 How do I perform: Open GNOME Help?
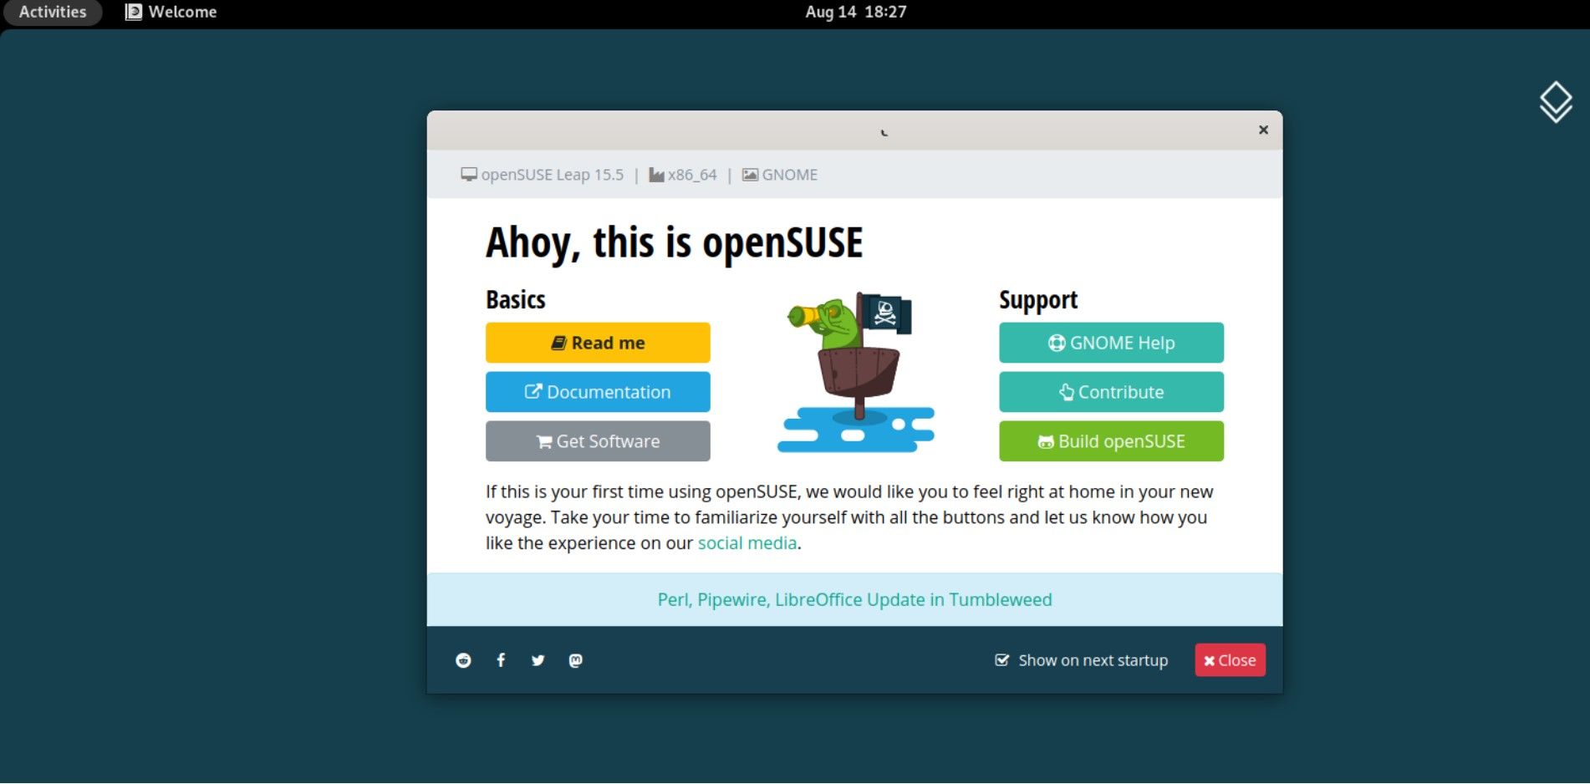click(x=1110, y=342)
